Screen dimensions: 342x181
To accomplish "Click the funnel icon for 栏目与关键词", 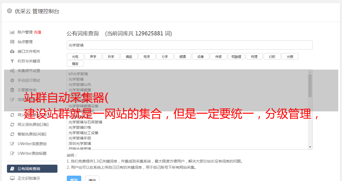I will (12, 61).
